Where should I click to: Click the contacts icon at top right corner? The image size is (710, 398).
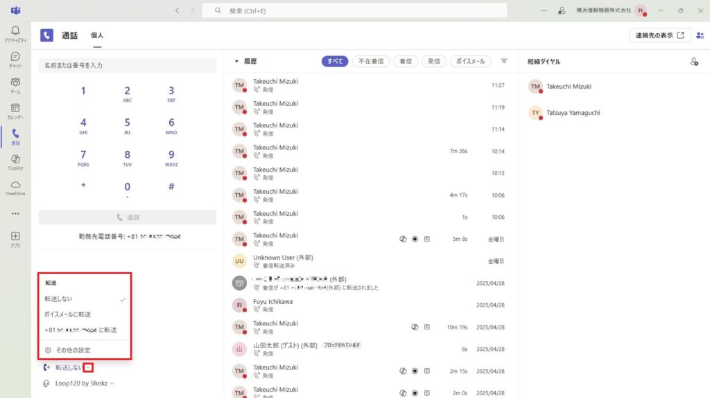pos(700,35)
